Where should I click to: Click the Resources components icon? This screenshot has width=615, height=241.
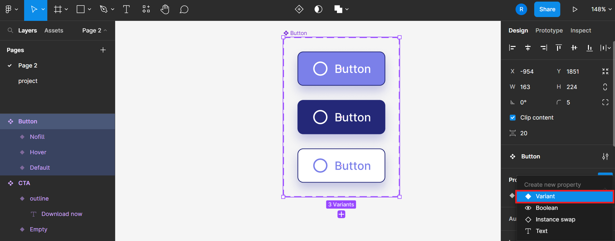pos(146,9)
